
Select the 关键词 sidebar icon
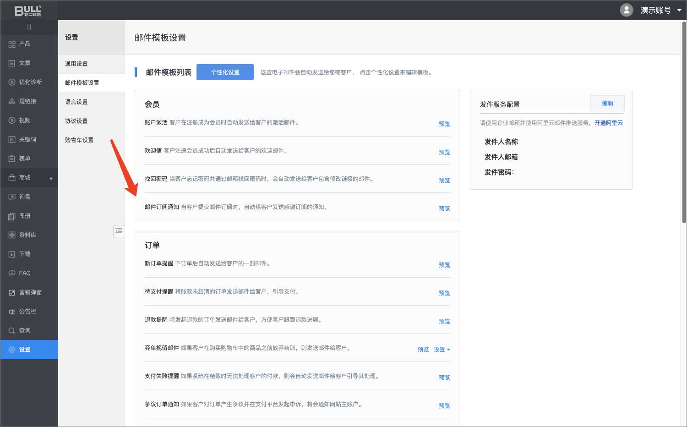12,139
